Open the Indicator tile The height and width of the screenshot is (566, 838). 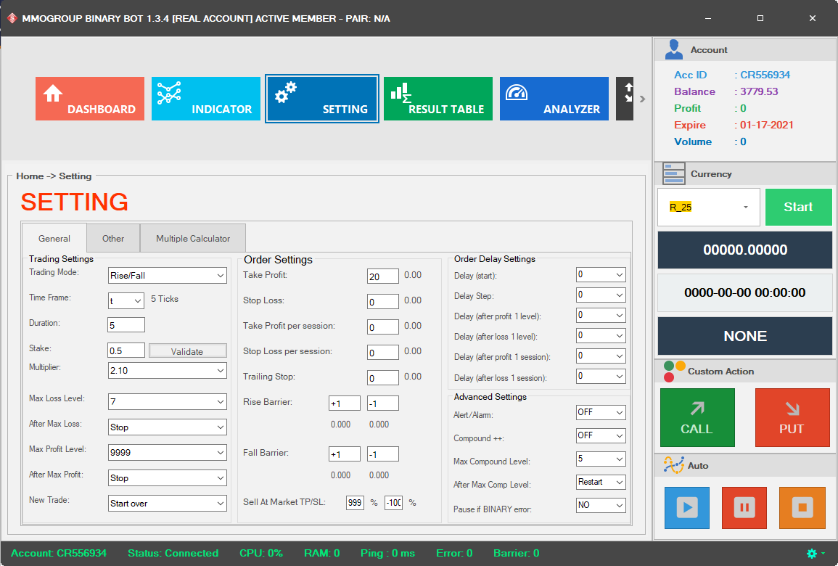point(206,99)
